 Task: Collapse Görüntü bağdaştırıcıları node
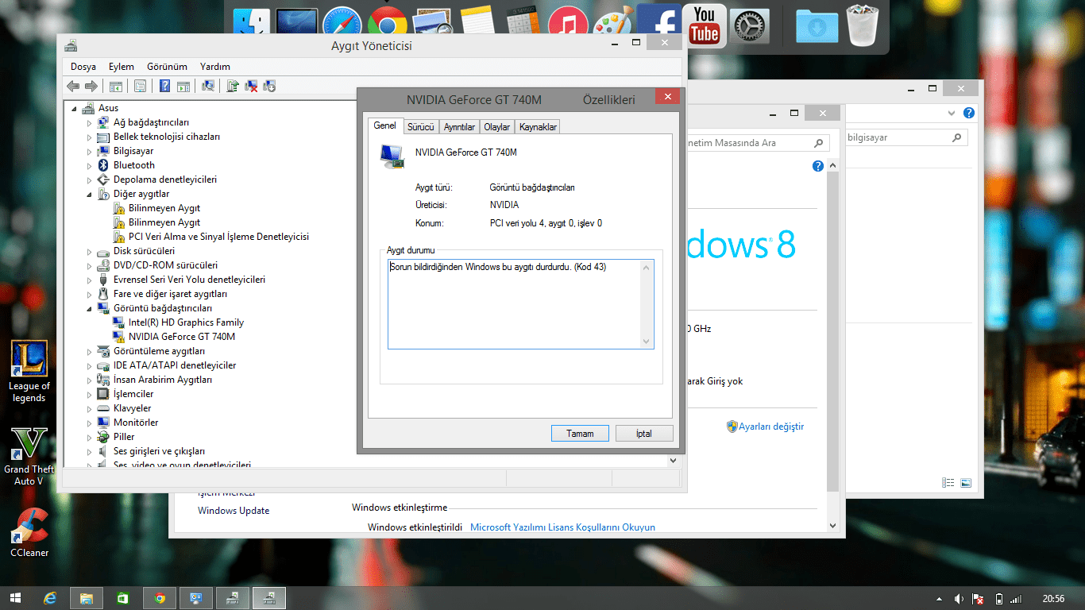click(x=90, y=308)
